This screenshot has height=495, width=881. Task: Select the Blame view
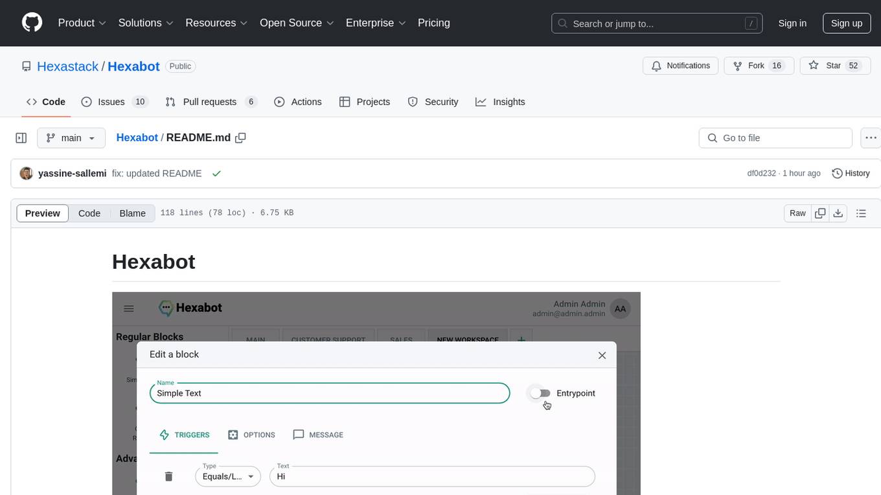[x=133, y=213]
